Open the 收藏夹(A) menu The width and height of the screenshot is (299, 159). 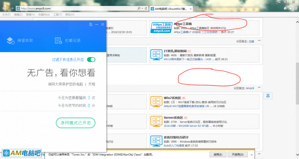(x=44, y=15)
